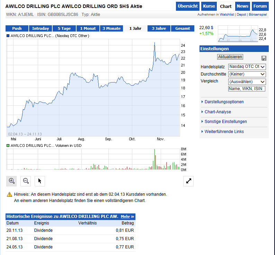Open the News tab

coord(242,6)
